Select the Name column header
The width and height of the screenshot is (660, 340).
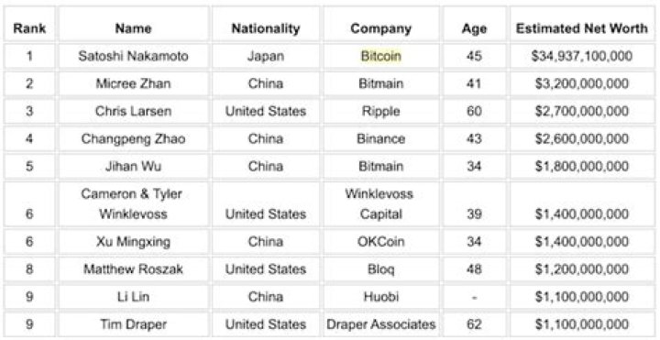(134, 28)
